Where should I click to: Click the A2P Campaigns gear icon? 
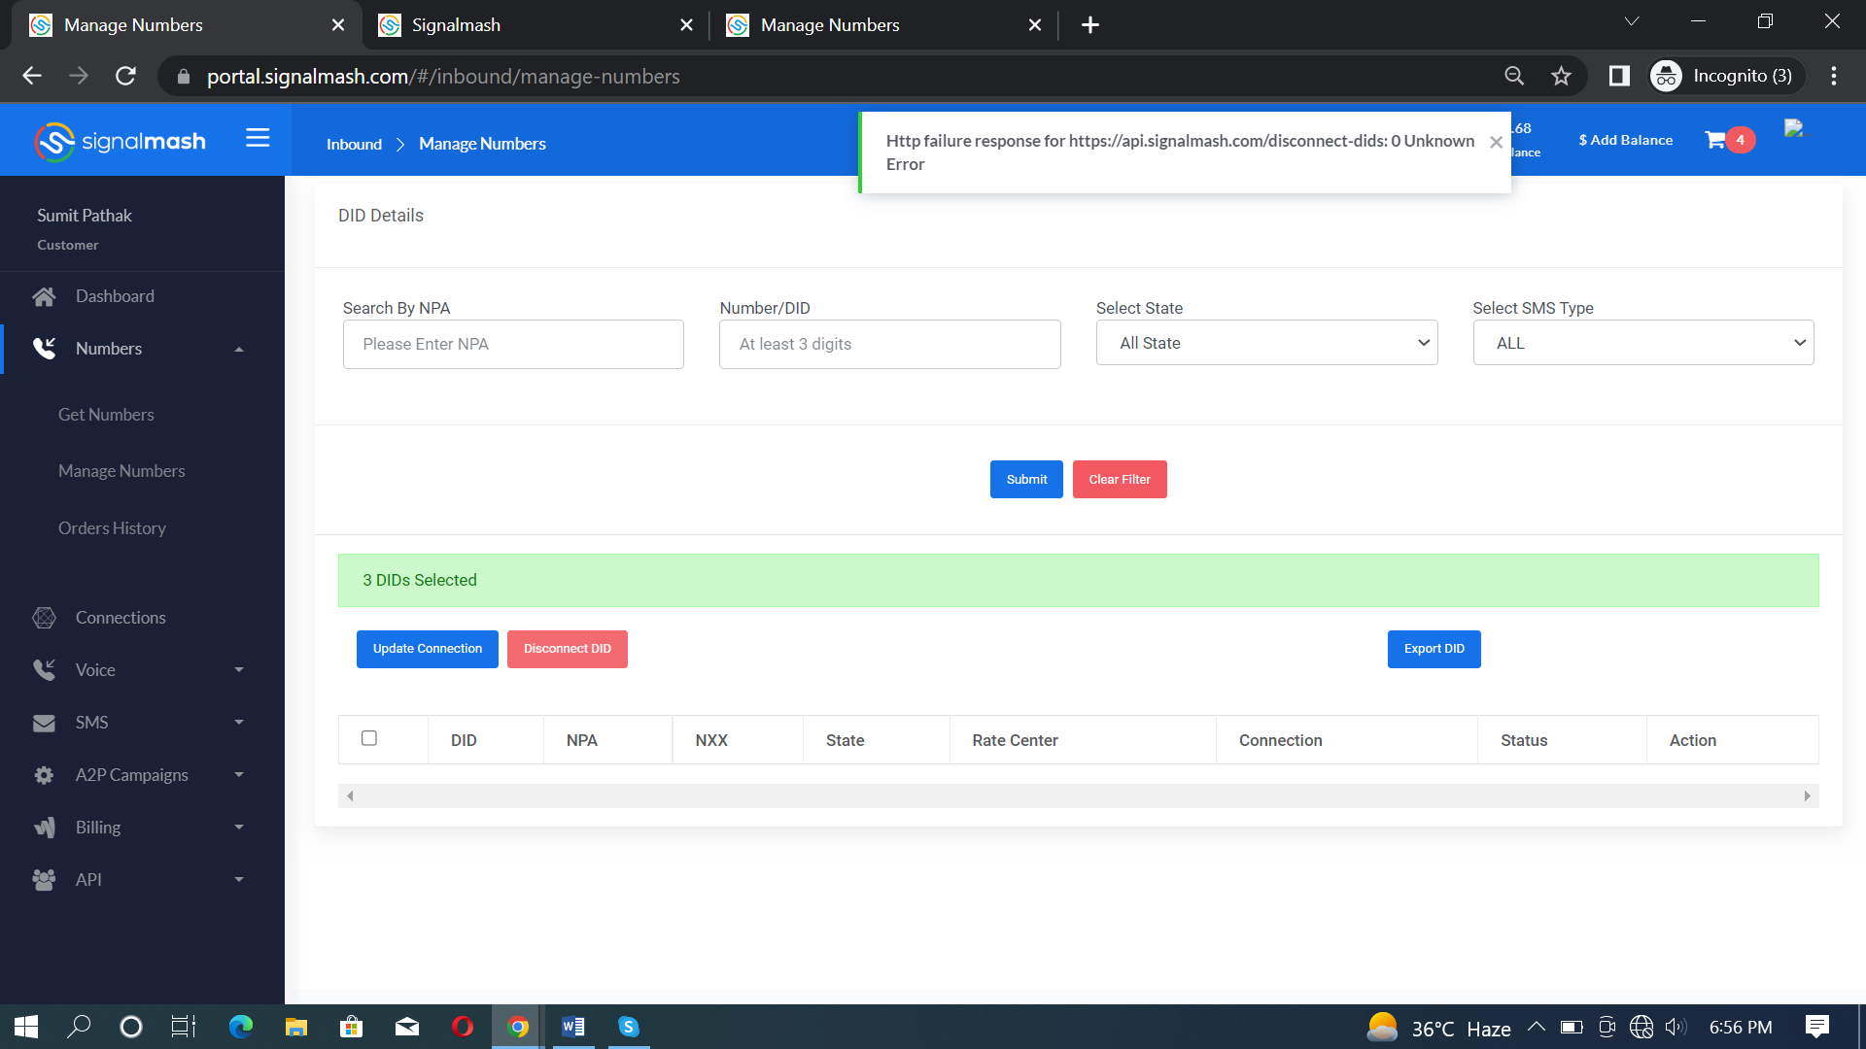(x=44, y=775)
